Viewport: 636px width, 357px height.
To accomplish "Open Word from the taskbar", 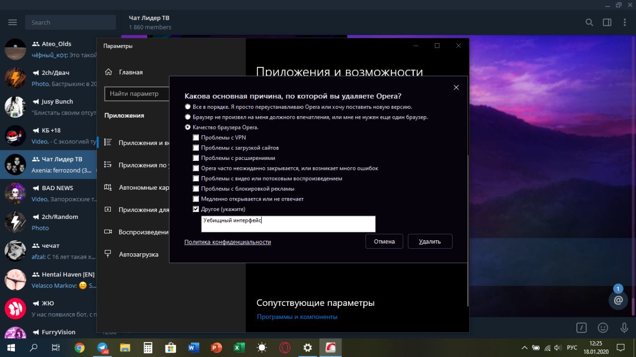I will (193, 348).
